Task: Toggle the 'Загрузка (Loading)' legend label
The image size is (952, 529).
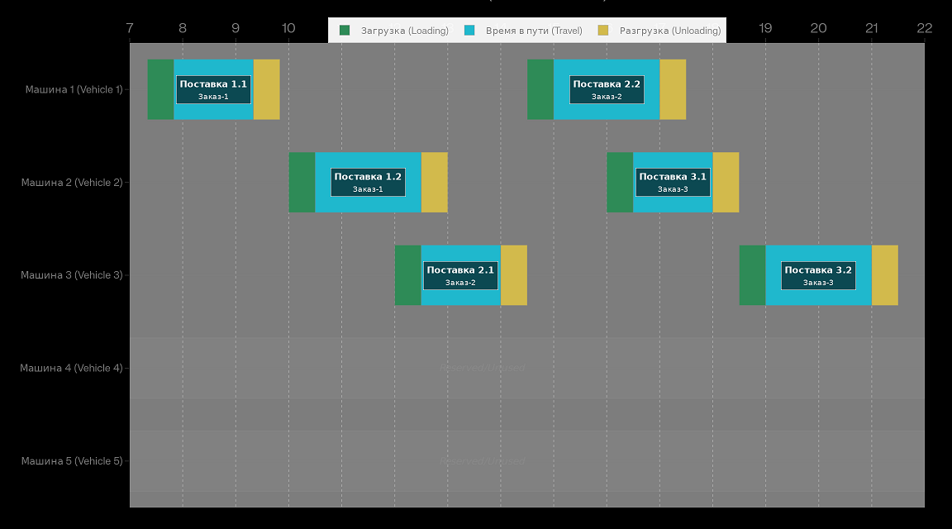Action: (404, 31)
